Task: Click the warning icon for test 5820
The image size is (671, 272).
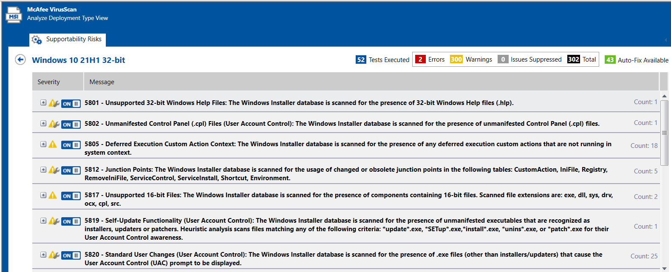Action: (54, 255)
